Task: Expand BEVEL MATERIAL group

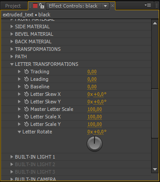Action: point(11,34)
